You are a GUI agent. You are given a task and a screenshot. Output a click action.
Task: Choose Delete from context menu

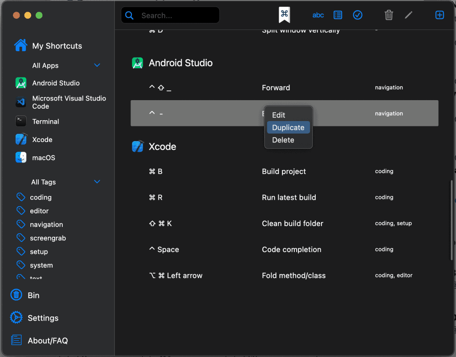click(x=288, y=140)
